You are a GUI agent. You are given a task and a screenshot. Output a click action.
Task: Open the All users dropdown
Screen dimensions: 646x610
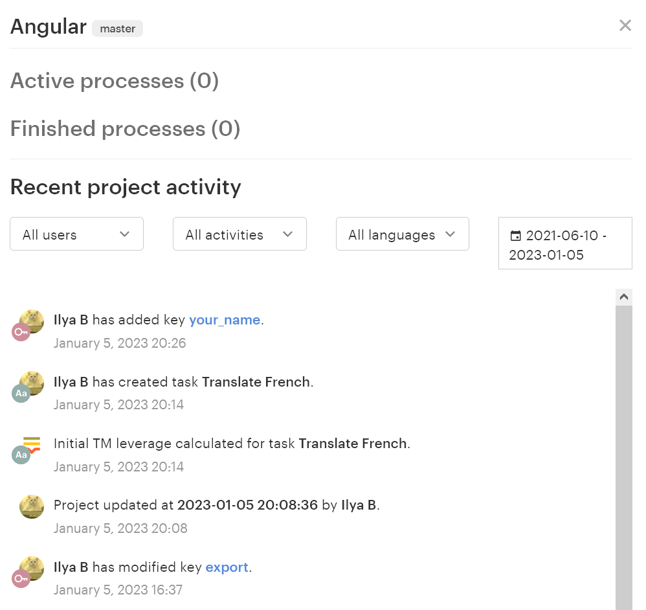pos(76,234)
